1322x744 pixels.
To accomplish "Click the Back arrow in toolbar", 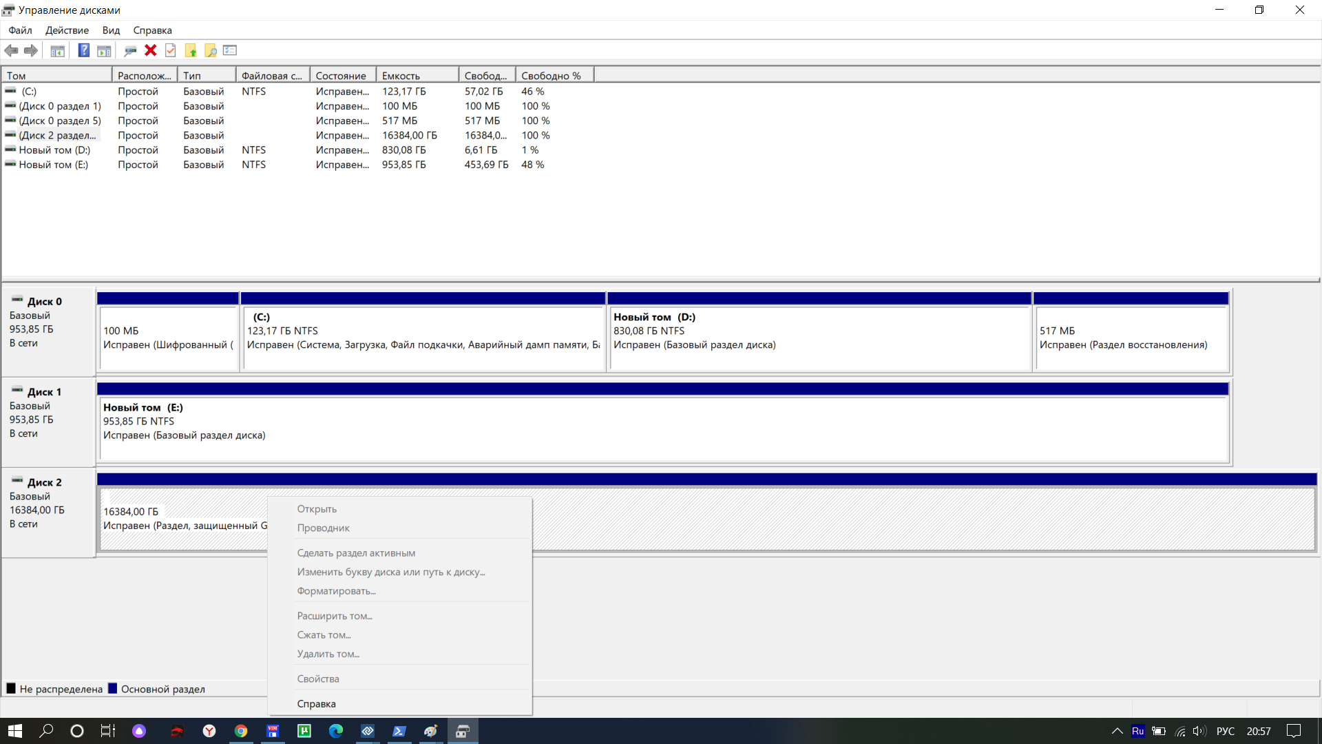I will [11, 50].
